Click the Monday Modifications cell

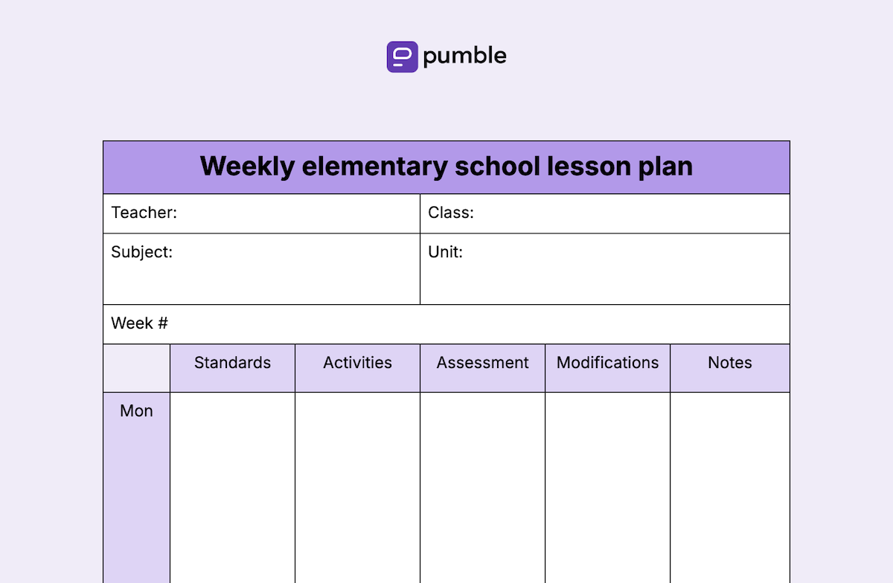click(x=607, y=488)
